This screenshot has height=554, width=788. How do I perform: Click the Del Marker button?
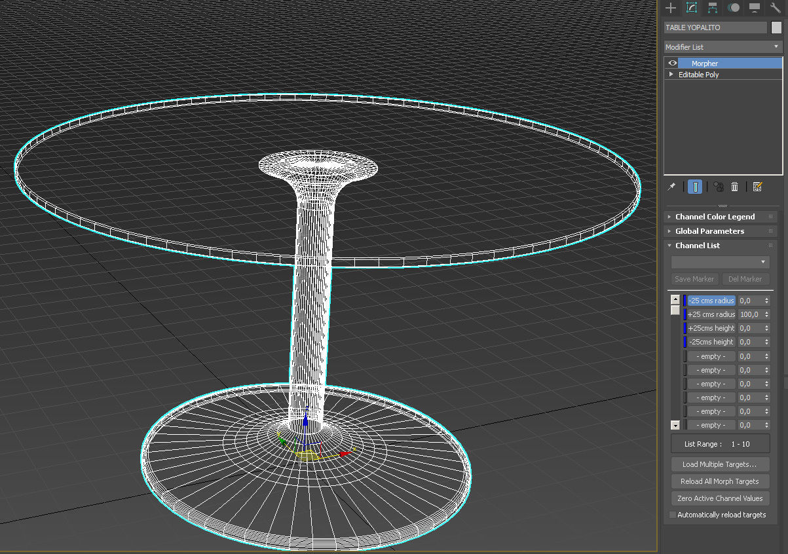(745, 279)
